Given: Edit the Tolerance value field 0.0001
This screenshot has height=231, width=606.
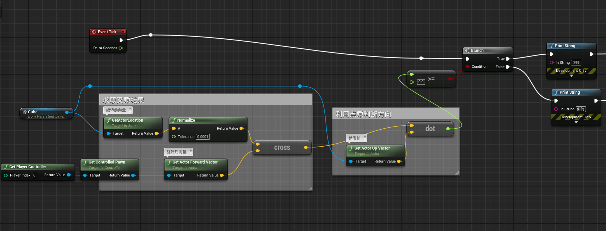Looking at the screenshot, I should 203,137.
